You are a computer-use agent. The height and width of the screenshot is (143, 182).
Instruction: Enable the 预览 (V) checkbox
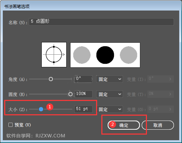[x=11, y=125]
